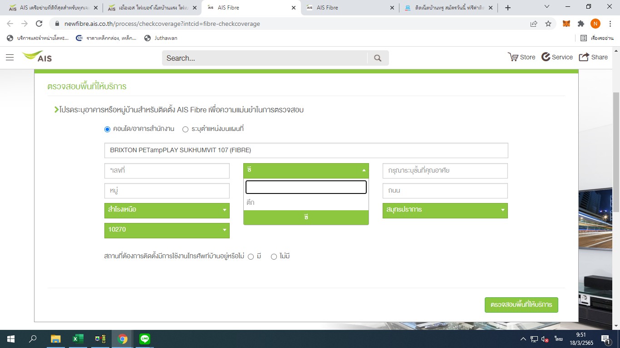Switch to the ติดเน็ตบ้านทรู tab
Screen dimensions: 620x348
pyautogui.click(x=447, y=8)
